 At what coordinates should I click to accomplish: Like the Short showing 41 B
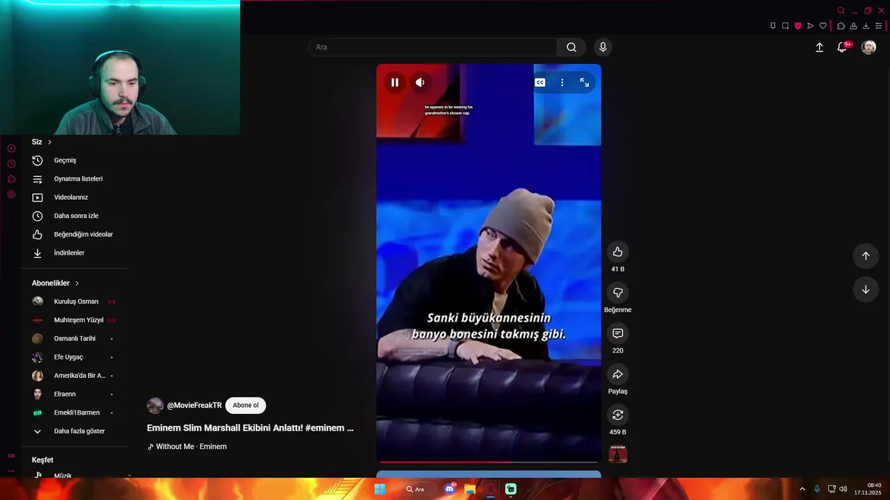(617, 252)
